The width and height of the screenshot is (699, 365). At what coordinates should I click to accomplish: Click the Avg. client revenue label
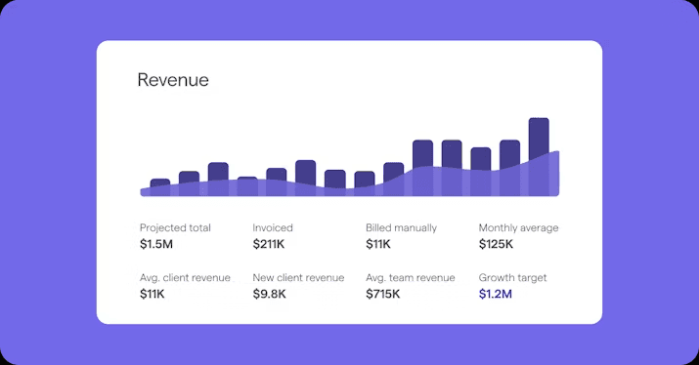(x=185, y=278)
